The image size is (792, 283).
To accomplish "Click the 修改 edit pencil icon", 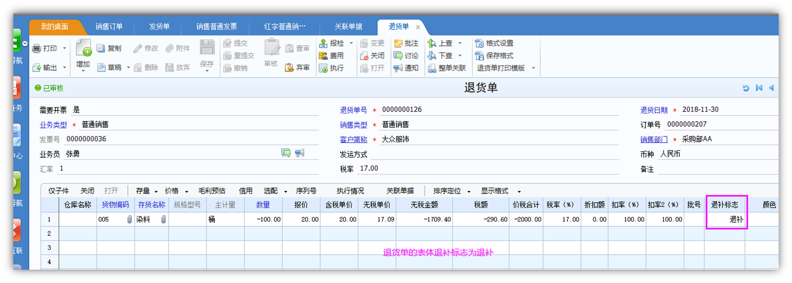I will click(x=138, y=48).
